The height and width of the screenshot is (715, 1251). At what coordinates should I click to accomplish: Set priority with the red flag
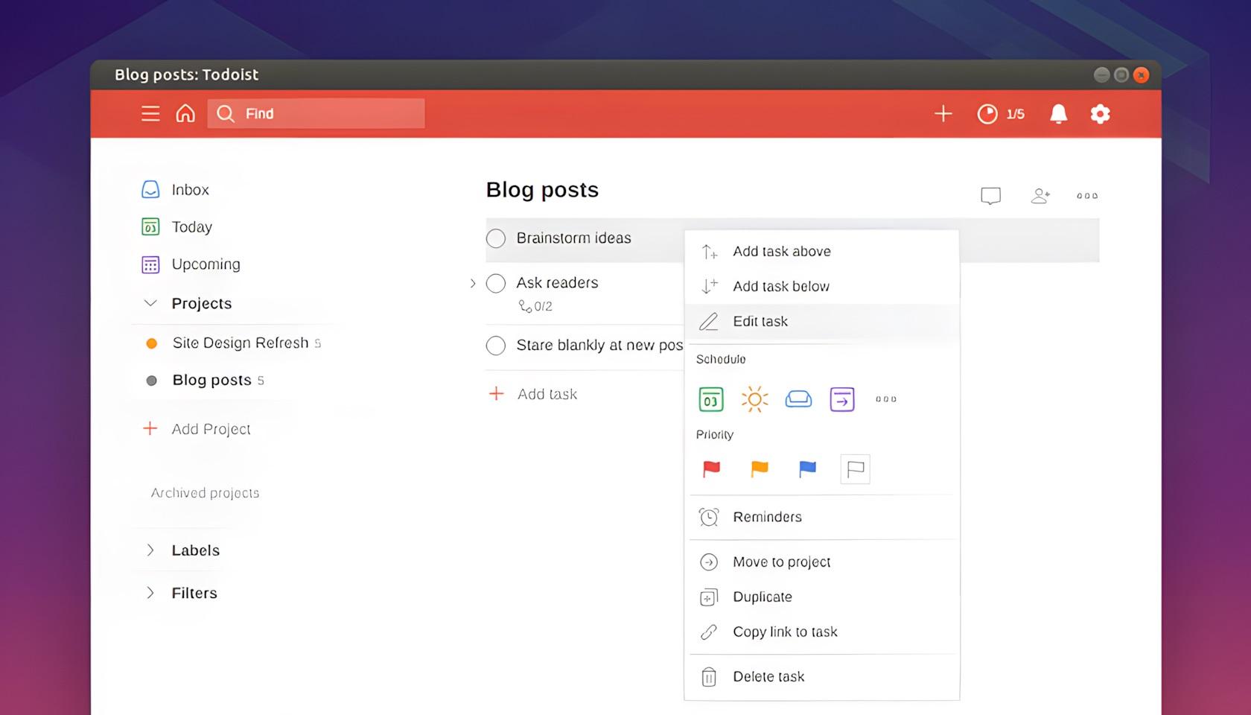click(x=712, y=468)
